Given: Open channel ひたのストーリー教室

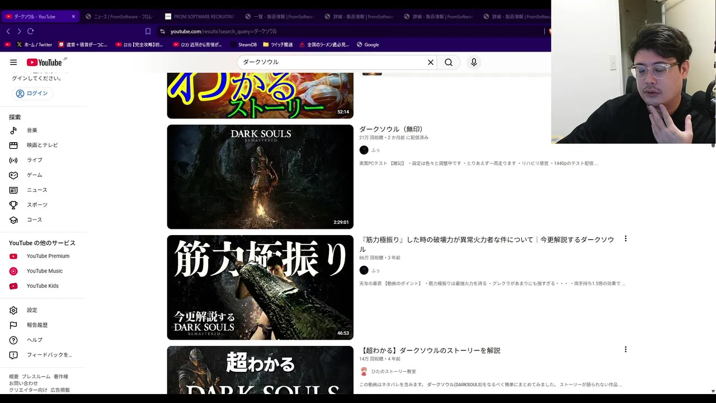Looking at the screenshot, I should pos(394,372).
